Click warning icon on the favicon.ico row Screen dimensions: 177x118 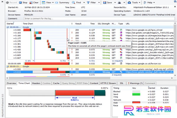(x=72, y=64)
